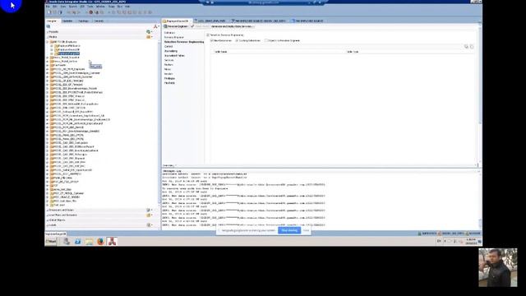Viewport: 526px width, 296px height.
Task: Expand the Global Objects section
Action: coord(48,220)
